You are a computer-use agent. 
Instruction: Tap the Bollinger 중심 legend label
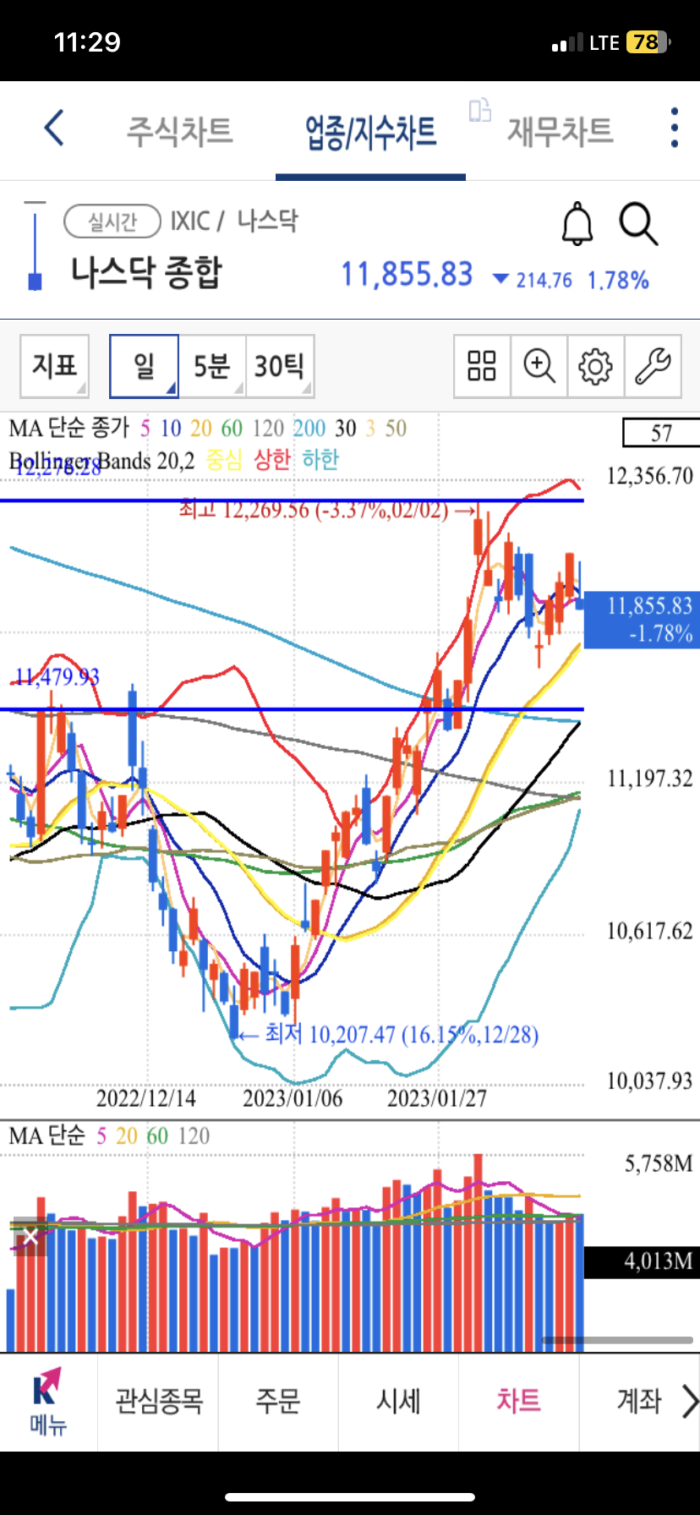pyautogui.click(x=224, y=460)
